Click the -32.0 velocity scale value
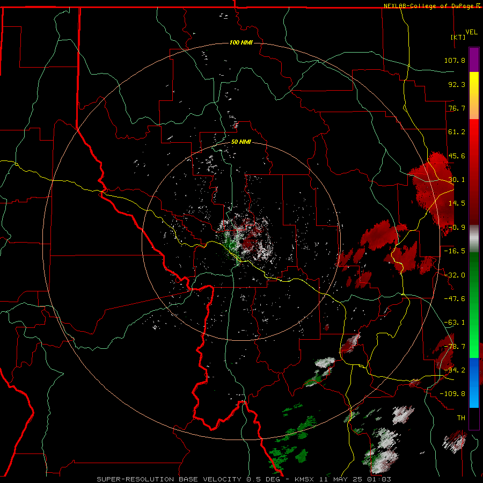The width and height of the screenshot is (483, 483). point(455,275)
